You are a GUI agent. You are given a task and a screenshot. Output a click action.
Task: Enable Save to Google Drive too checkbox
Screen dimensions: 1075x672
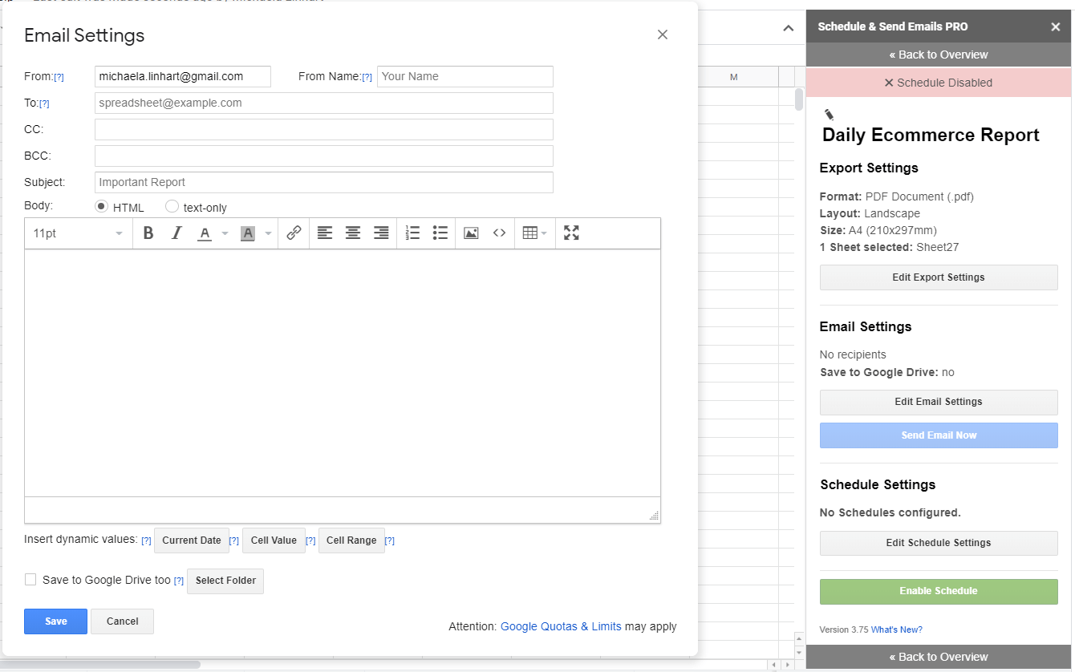pyautogui.click(x=30, y=580)
